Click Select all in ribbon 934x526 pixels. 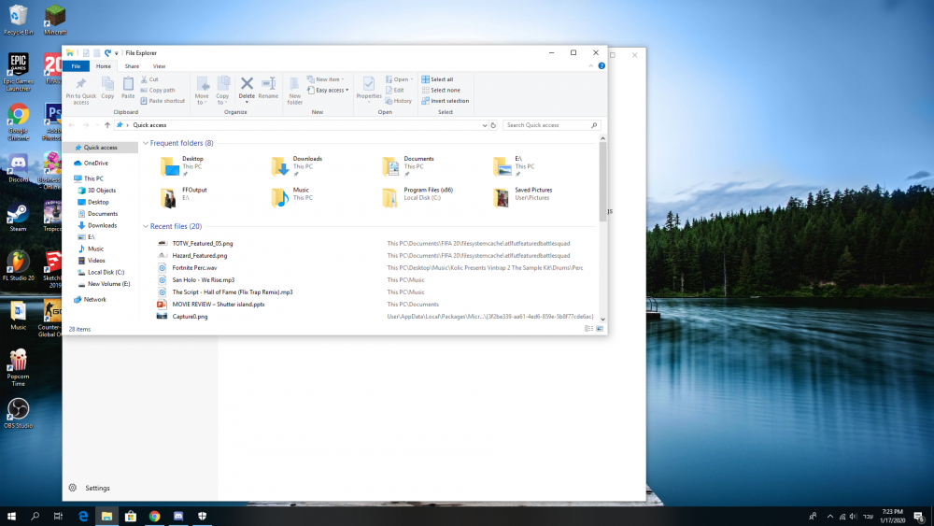tap(438, 79)
